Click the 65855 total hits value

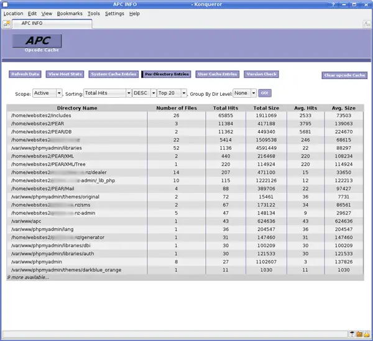(226, 116)
